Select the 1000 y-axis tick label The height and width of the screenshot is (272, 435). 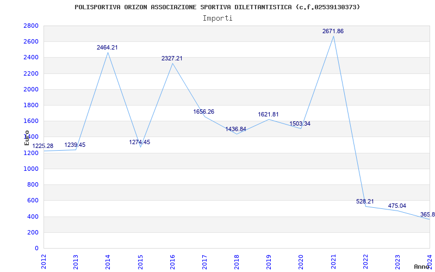[x=32, y=169]
